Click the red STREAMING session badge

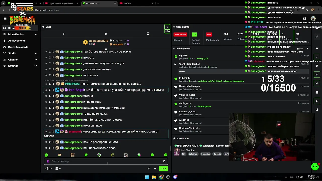(x=180, y=34)
